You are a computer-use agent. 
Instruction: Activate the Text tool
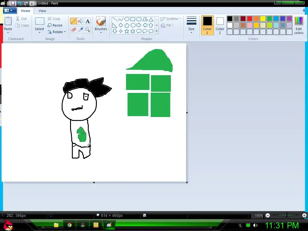[88, 21]
